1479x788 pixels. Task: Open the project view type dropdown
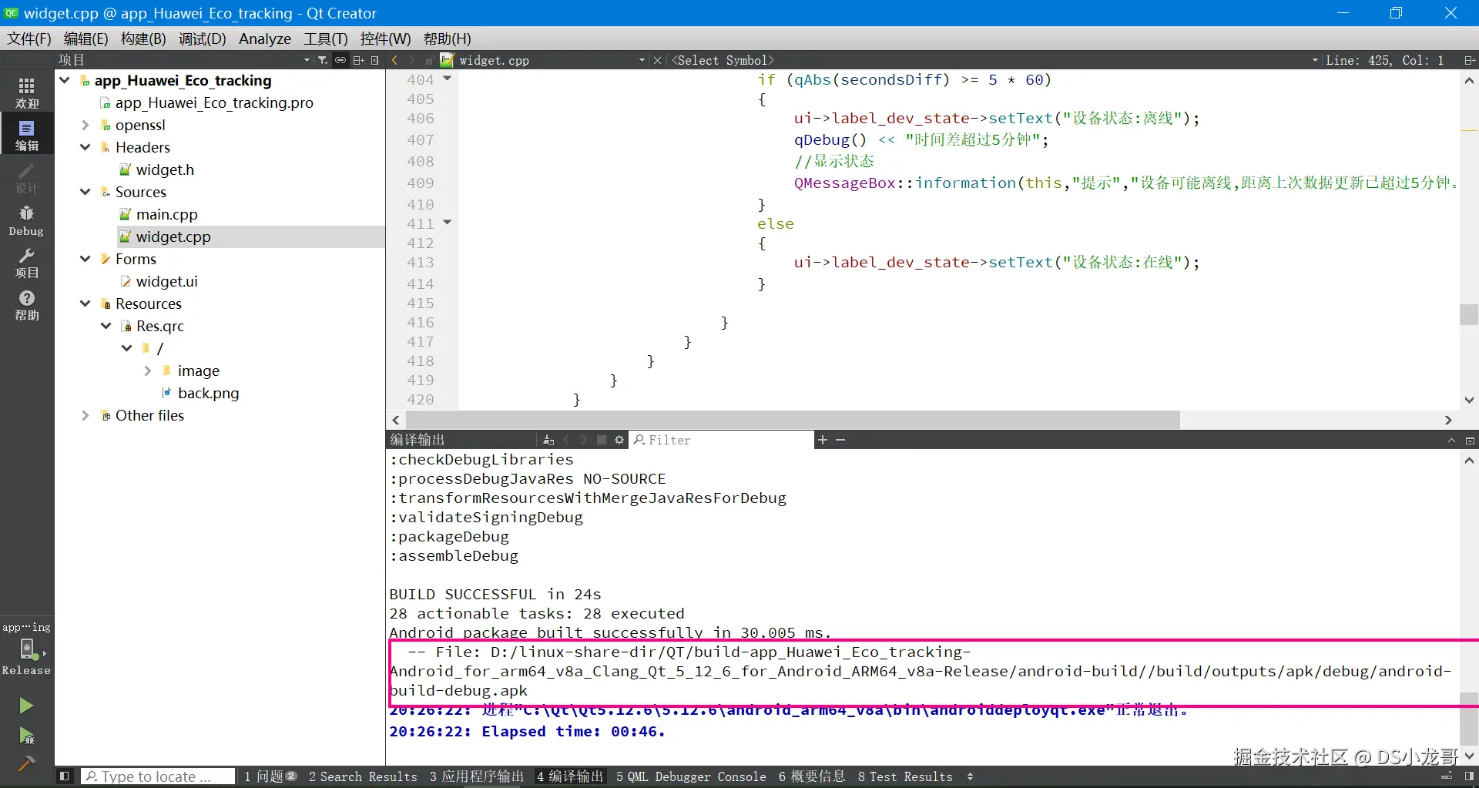coord(307,60)
